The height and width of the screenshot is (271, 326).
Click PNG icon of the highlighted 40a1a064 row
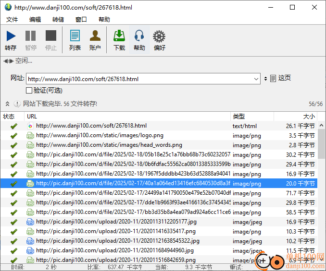pyautogui.click(x=30, y=184)
